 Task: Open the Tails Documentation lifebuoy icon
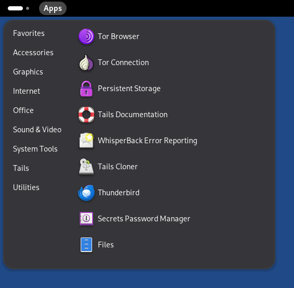tap(86, 115)
